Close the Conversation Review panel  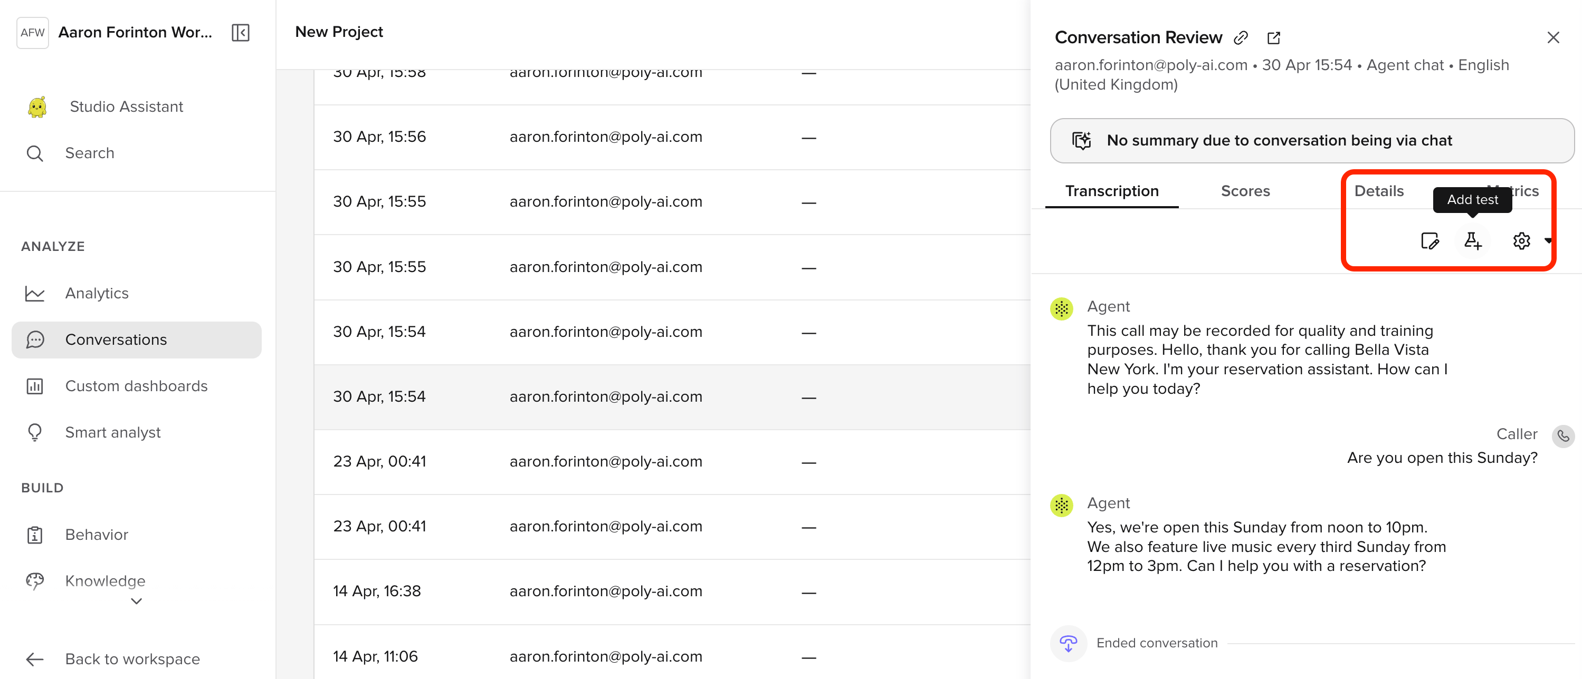(x=1553, y=38)
